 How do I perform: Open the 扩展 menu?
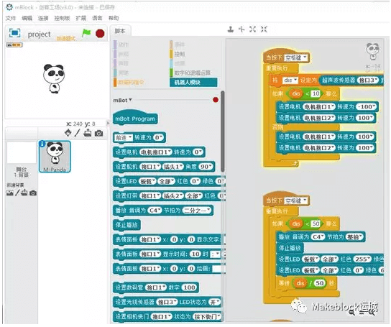point(80,18)
